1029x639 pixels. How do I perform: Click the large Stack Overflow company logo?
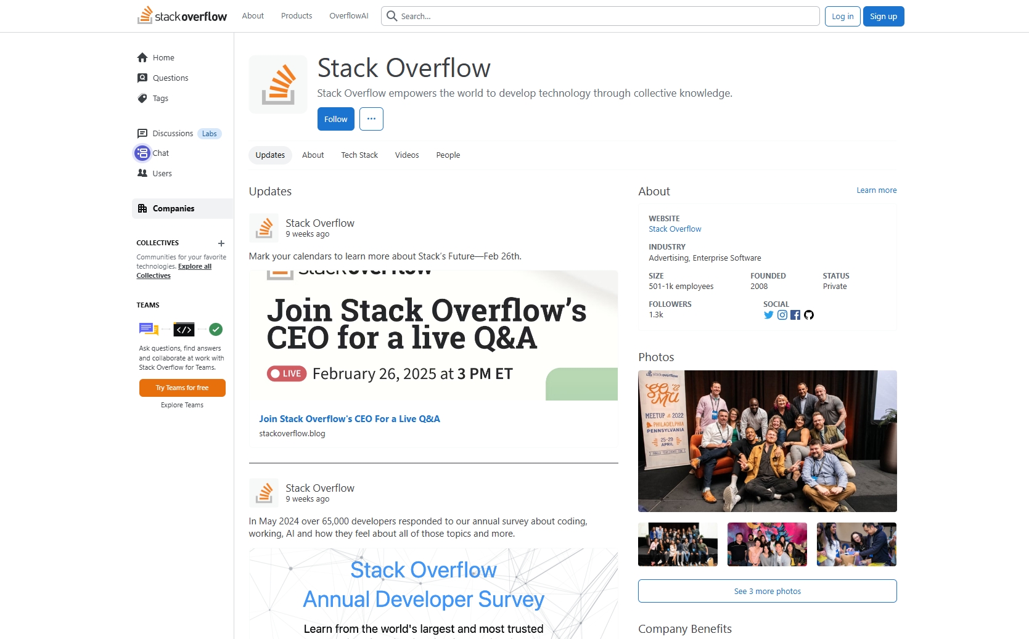(x=278, y=84)
